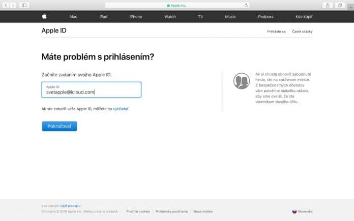The width and height of the screenshot is (354, 221).
Task: Open the Použitie cookies footer link
Action: pos(138,211)
